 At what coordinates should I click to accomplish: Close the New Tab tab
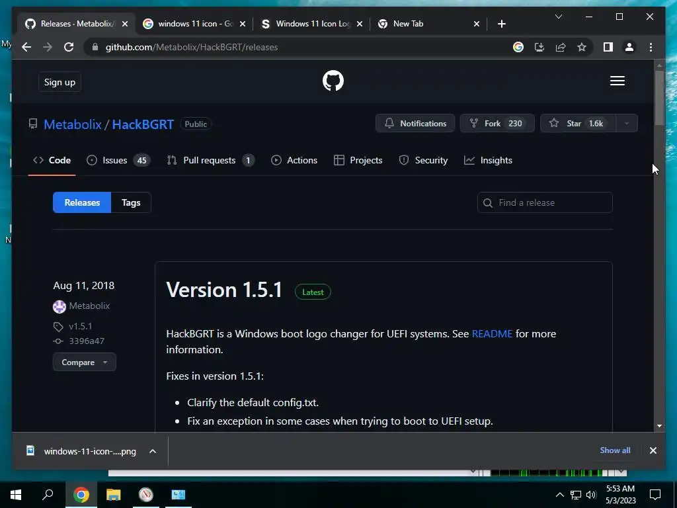point(476,24)
